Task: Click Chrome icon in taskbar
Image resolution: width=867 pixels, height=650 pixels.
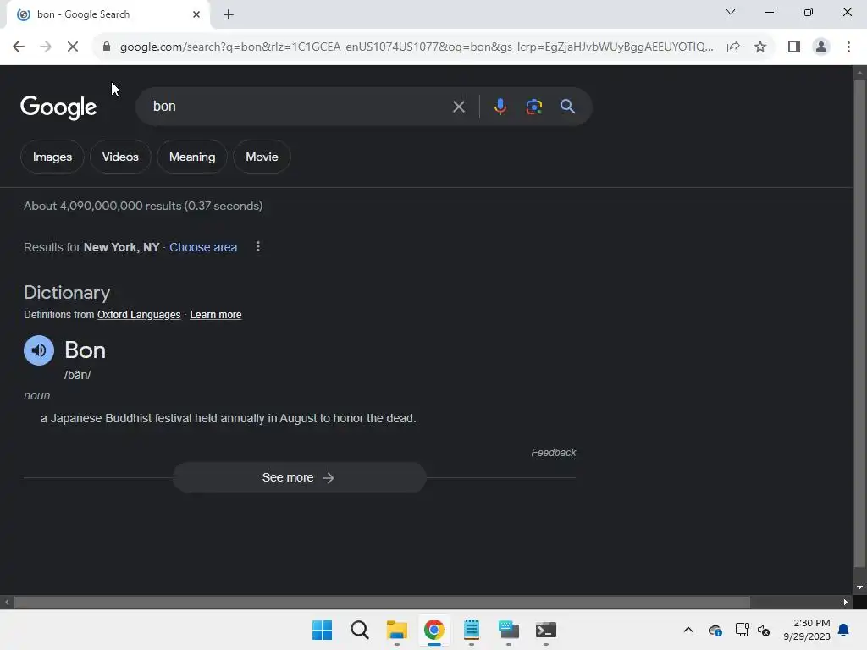Action: tap(434, 630)
